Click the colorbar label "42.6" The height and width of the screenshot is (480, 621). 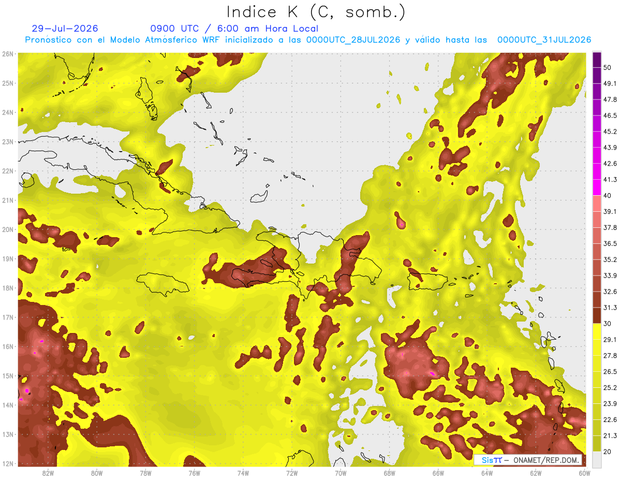pyautogui.click(x=610, y=164)
